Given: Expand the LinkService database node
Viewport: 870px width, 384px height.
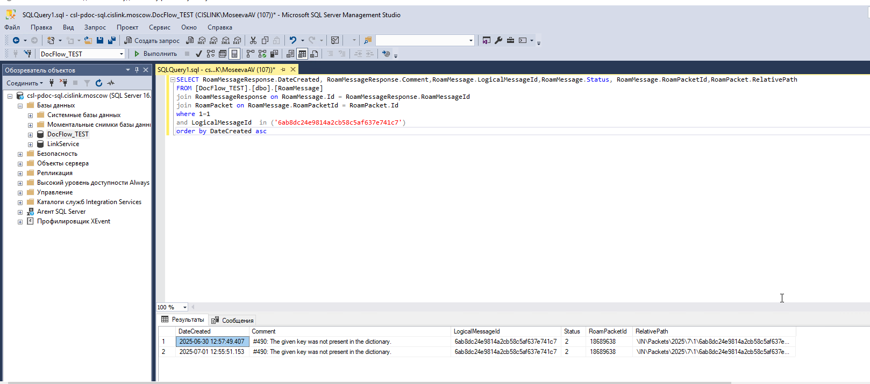Looking at the screenshot, I should 30,144.
